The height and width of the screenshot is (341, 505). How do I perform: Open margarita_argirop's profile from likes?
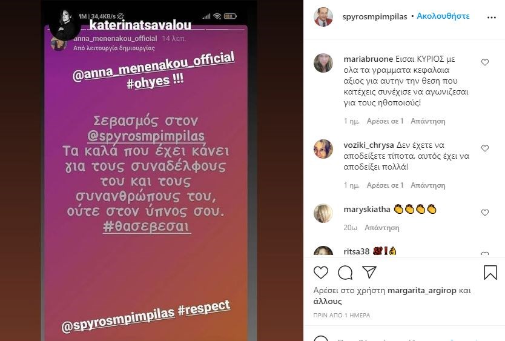pyautogui.click(x=422, y=291)
